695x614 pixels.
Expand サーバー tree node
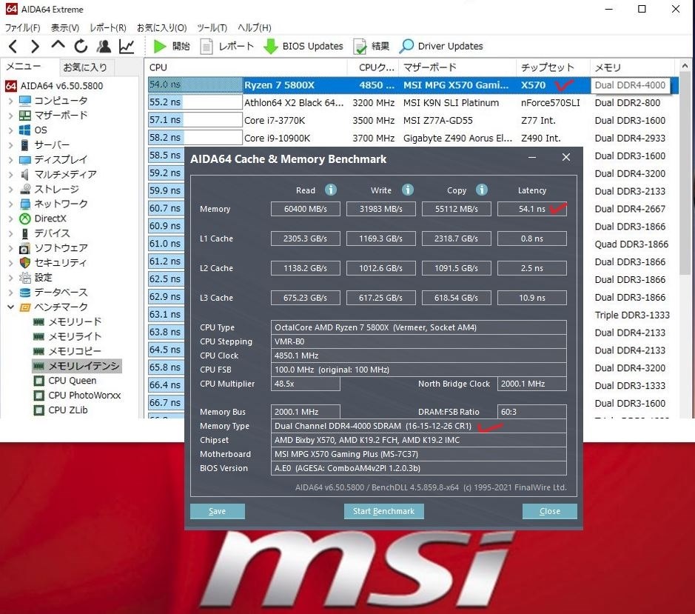[10, 144]
